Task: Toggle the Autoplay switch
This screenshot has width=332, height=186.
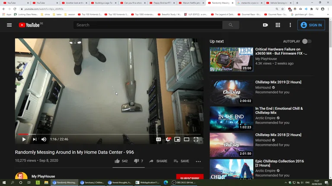Action: pos(306,41)
